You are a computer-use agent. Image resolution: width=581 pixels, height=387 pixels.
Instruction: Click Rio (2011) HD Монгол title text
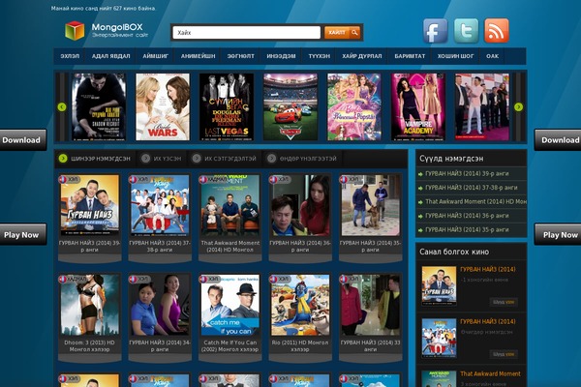pyautogui.click(x=300, y=346)
